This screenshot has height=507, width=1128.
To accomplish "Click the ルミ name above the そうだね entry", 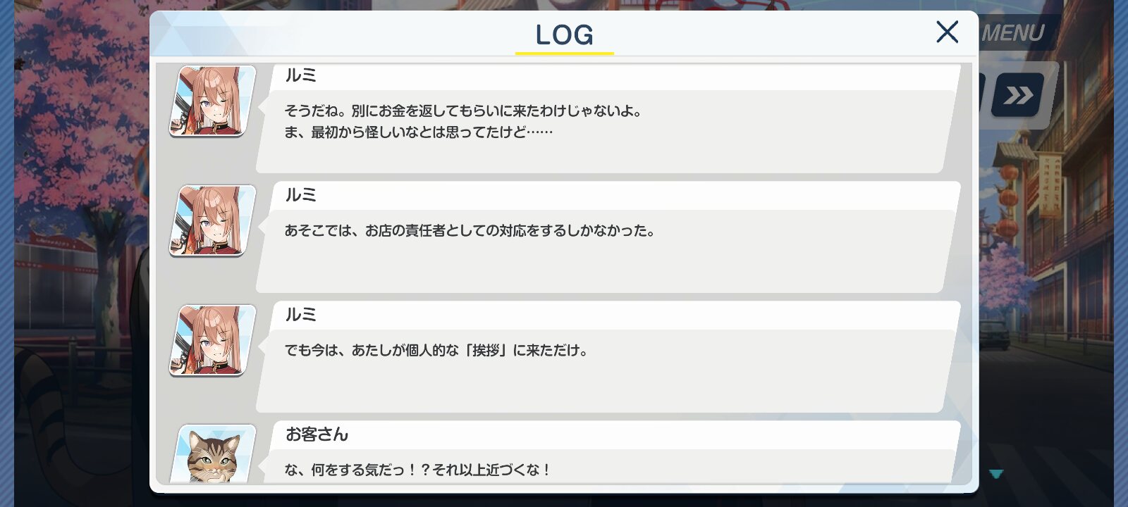I will click(x=300, y=75).
